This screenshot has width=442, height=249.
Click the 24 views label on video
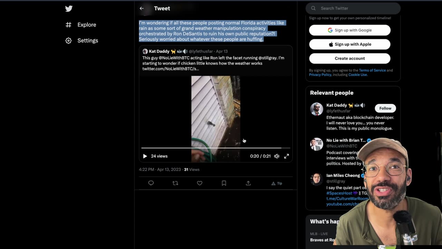point(159,156)
